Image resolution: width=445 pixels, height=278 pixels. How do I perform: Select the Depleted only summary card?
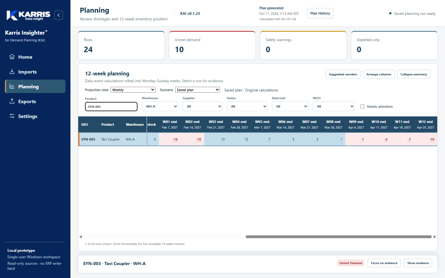click(394, 45)
